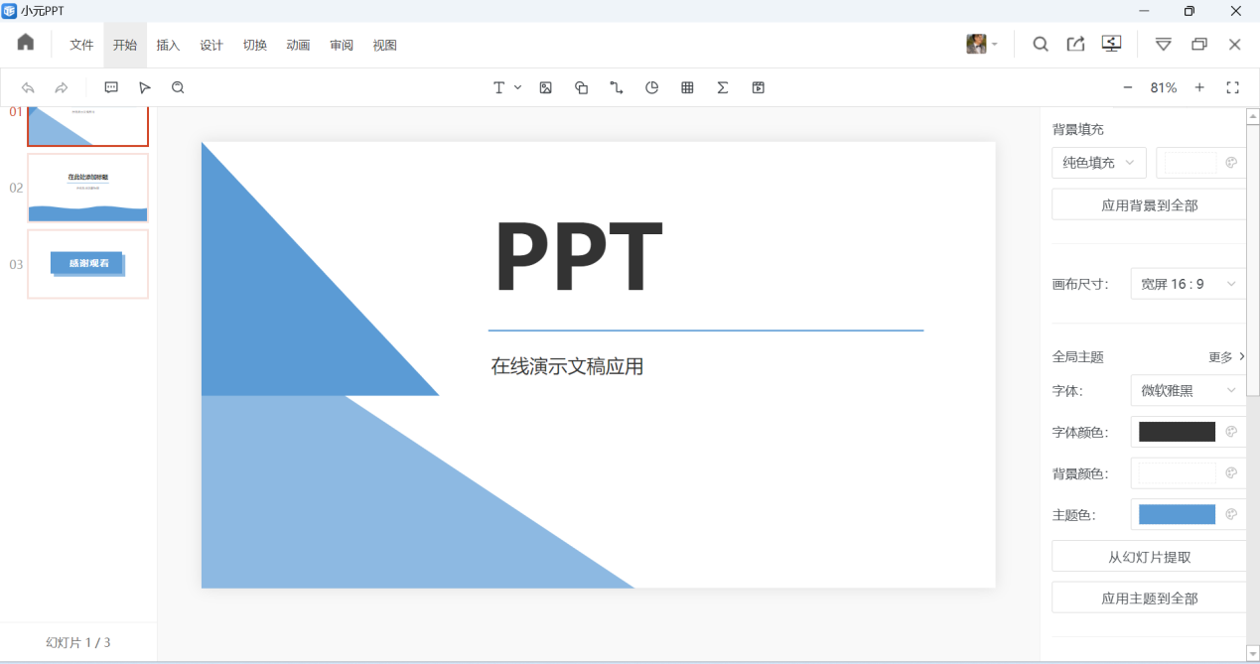
Task: Open the comment tool in the toolbar
Action: (111, 87)
